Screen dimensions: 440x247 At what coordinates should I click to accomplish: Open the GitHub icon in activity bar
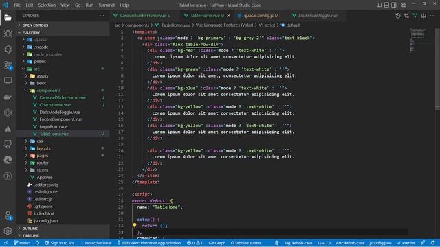point(8,144)
